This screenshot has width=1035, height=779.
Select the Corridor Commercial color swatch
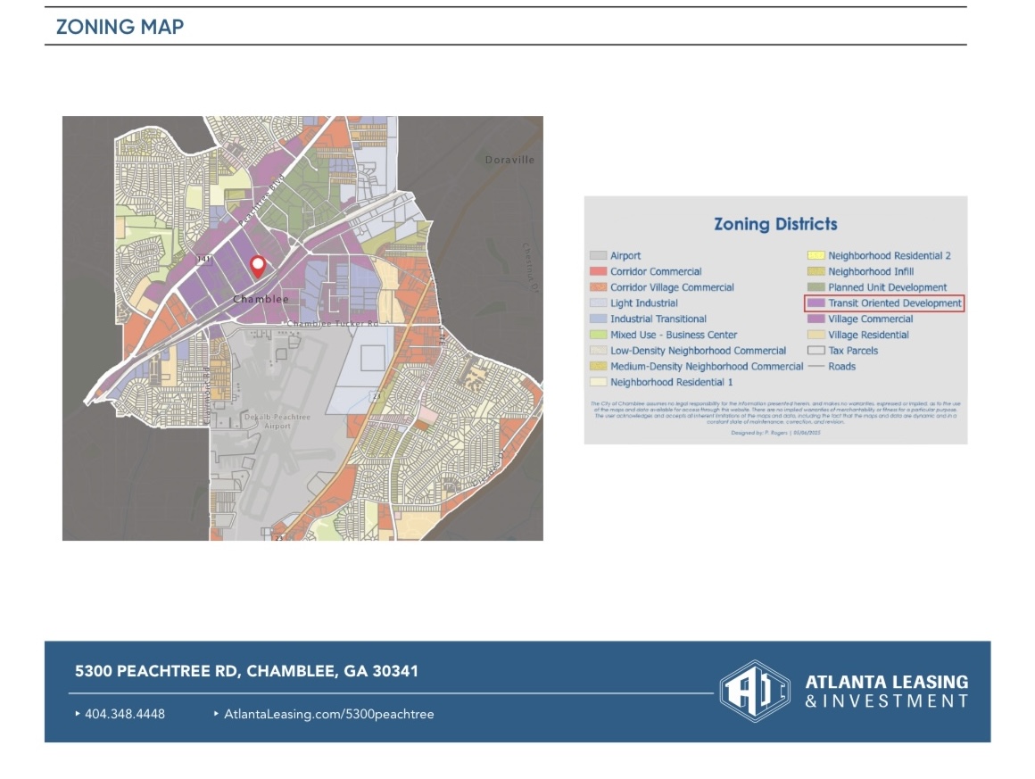pyautogui.click(x=597, y=272)
